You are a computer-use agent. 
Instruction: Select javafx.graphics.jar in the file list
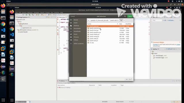click(110, 32)
